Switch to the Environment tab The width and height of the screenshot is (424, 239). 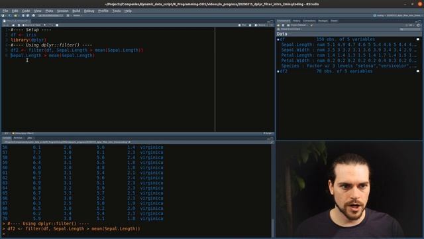[284, 21]
